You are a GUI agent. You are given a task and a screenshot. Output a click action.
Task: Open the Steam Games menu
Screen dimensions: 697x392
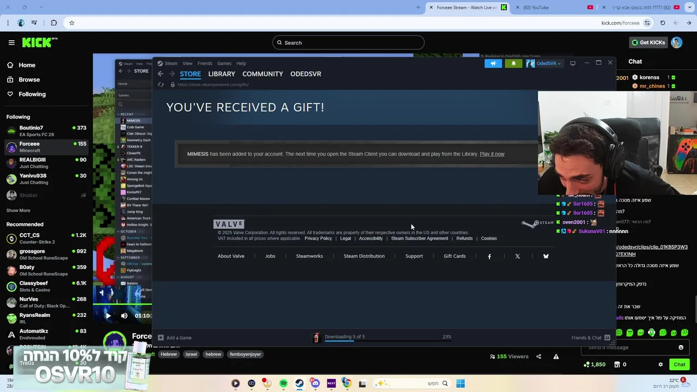coord(224,63)
